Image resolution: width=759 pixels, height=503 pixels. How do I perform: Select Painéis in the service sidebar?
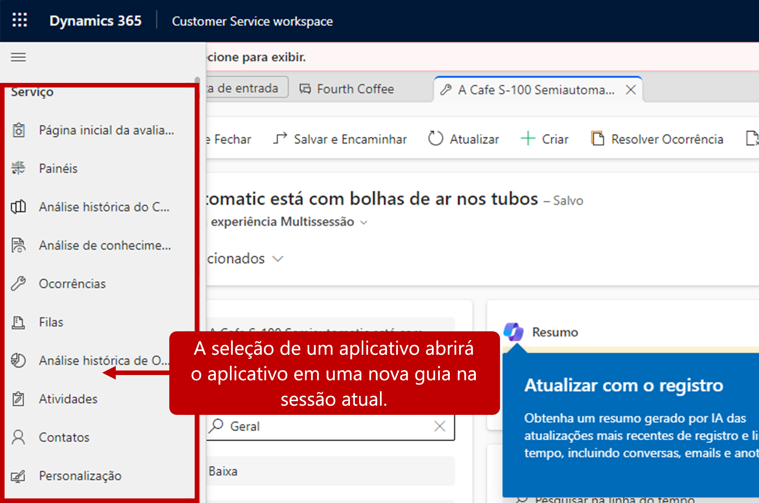[58, 168]
